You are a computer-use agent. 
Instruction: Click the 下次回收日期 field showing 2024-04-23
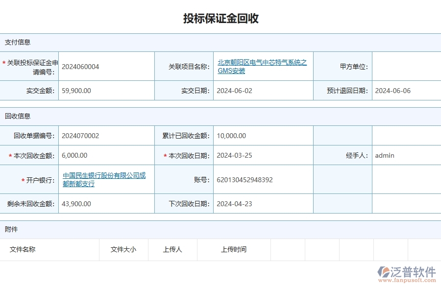[x=234, y=204]
